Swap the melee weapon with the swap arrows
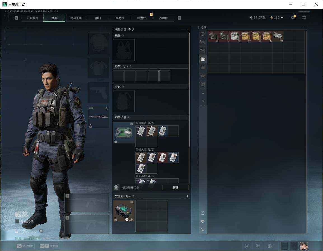The height and width of the screenshot is (251, 323). tap(107, 109)
